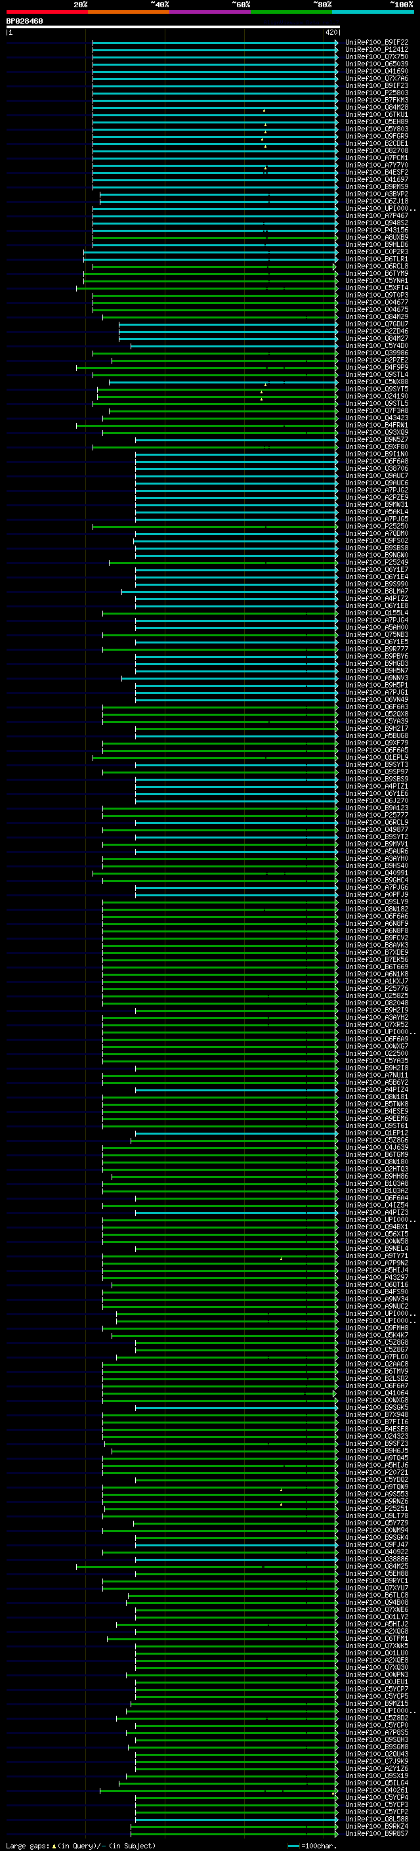Click the white query sequence scale bar

coord(173,26)
